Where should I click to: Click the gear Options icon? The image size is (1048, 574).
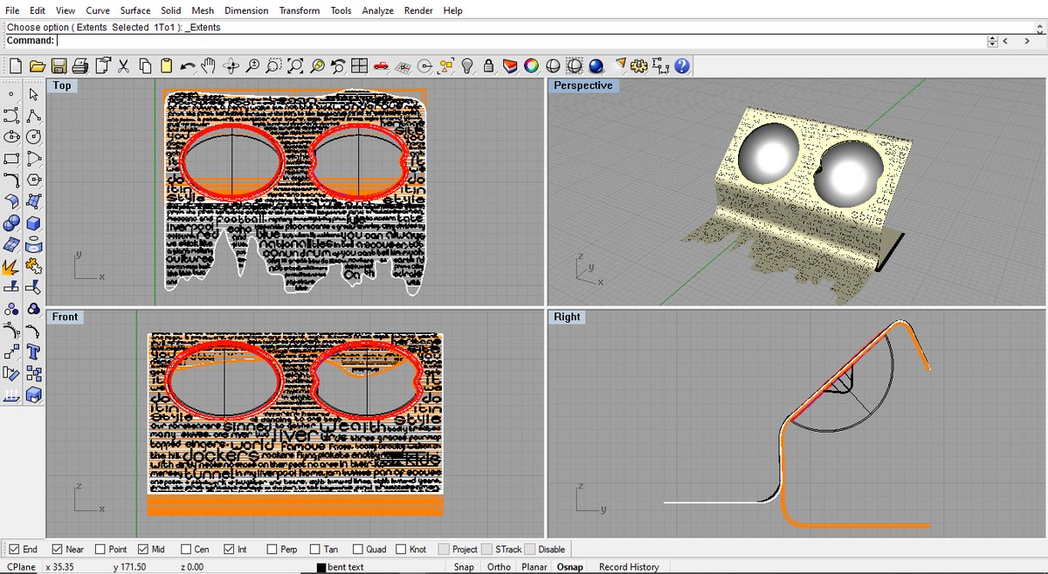639,66
